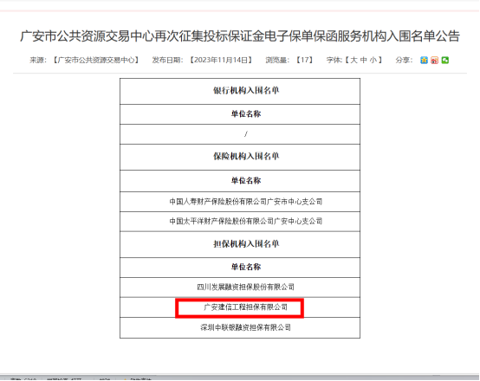Select row 广安建信工程担保有限公司
The height and width of the screenshot is (381, 480).
click(x=240, y=307)
